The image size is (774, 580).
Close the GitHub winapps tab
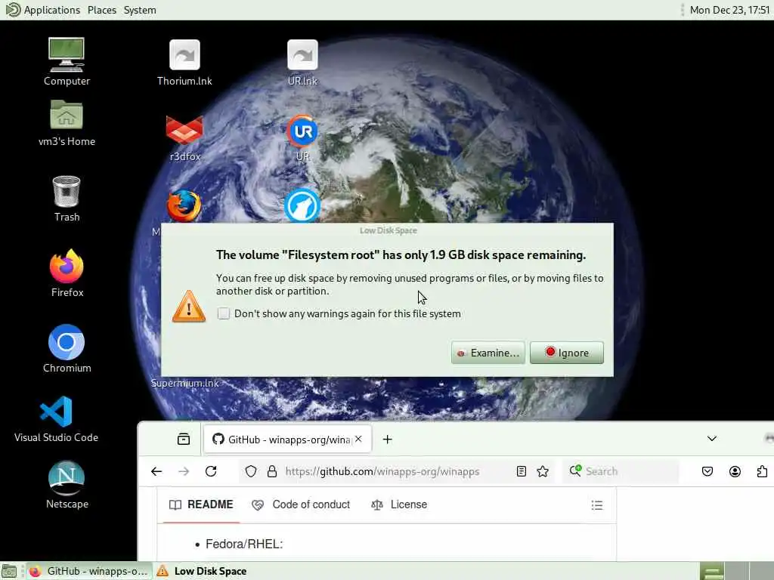click(x=358, y=439)
